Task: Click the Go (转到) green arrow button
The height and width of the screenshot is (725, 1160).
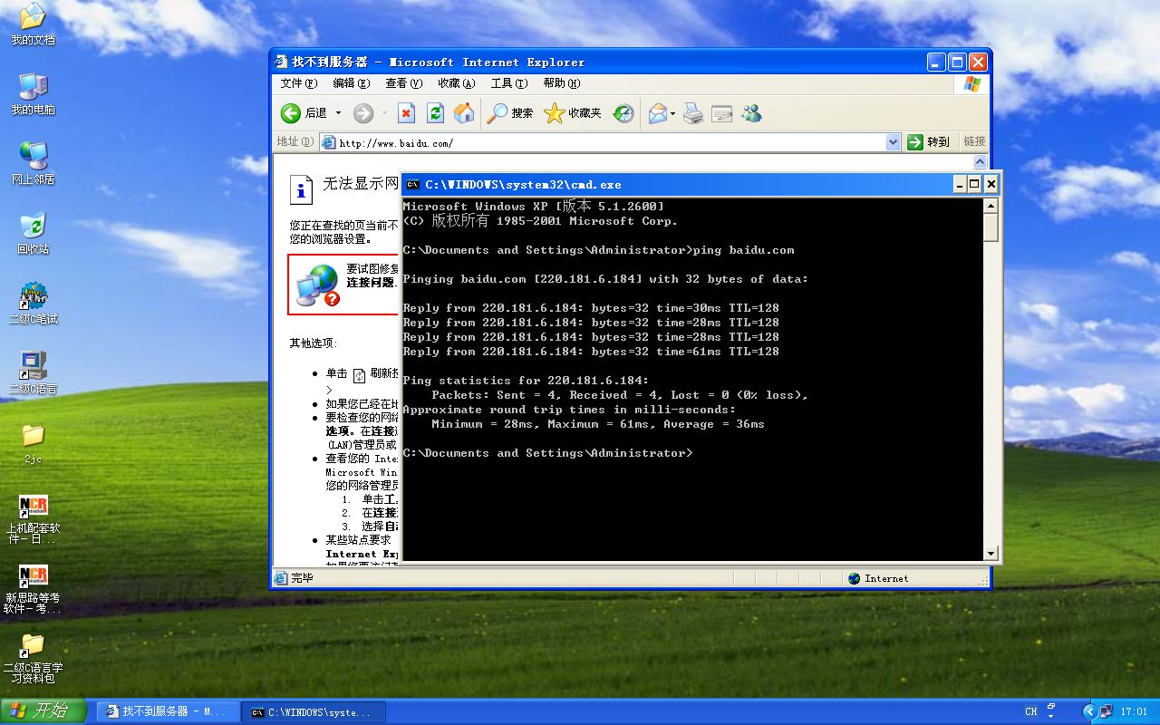Action: 929,141
